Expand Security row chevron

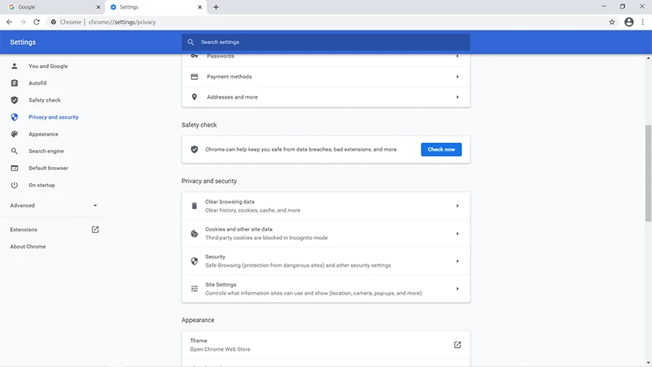[x=457, y=261]
